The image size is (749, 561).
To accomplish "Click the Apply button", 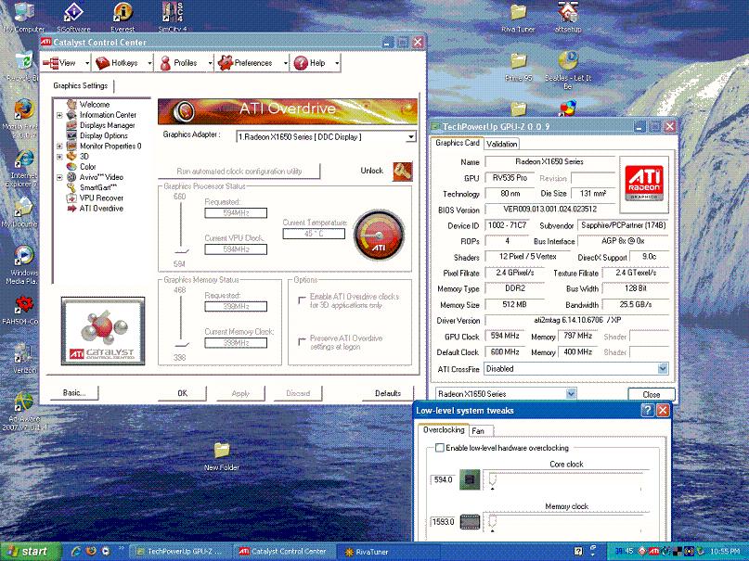I will click(240, 393).
